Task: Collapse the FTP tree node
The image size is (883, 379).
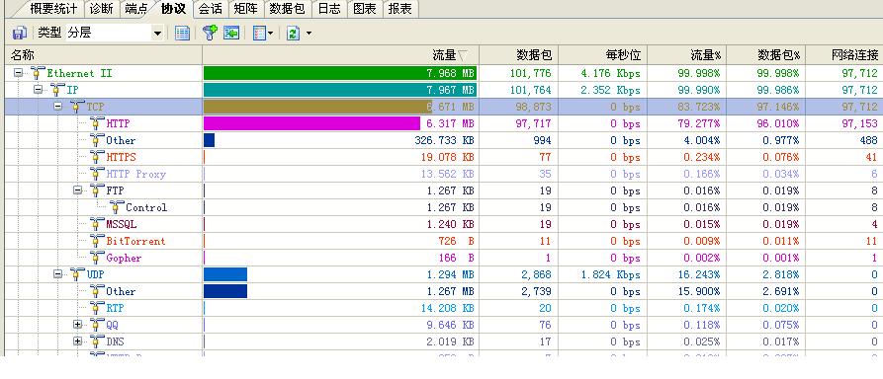Action: [78, 190]
